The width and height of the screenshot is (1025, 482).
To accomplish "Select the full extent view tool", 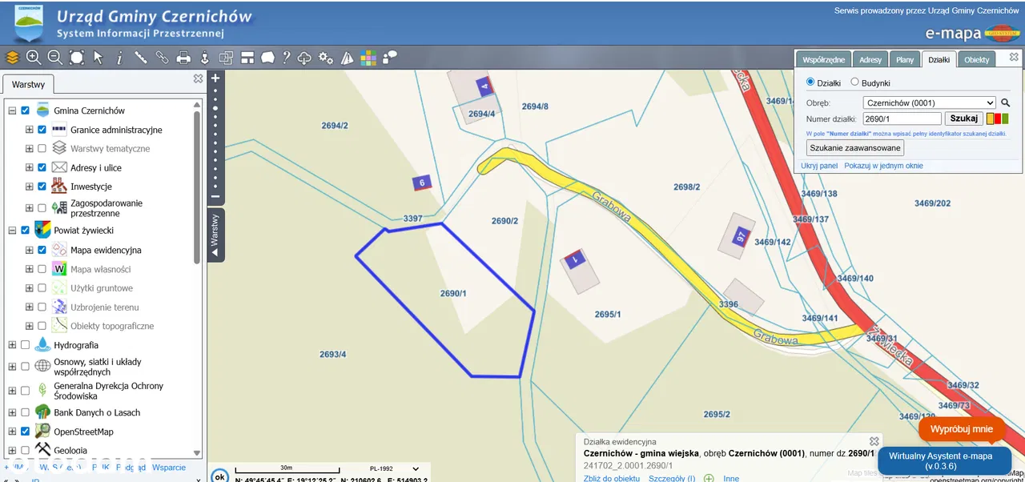I will [77, 57].
